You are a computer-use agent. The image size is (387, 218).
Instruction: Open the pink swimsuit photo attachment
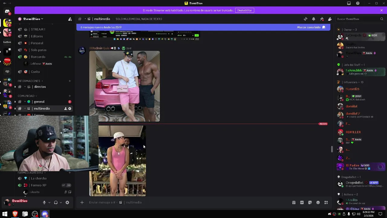click(x=122, y=161)
